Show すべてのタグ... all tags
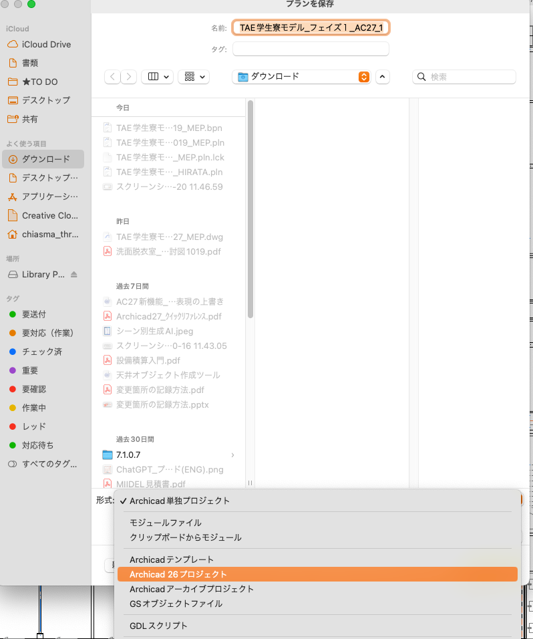 (x=43, y=464)
